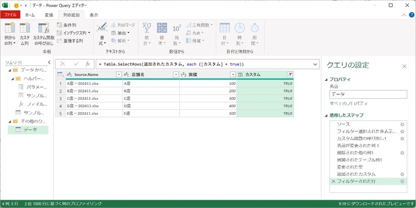416x208 pixels.
Task: Collapse the 適用したステップ section
Action: tap(326, 115)
